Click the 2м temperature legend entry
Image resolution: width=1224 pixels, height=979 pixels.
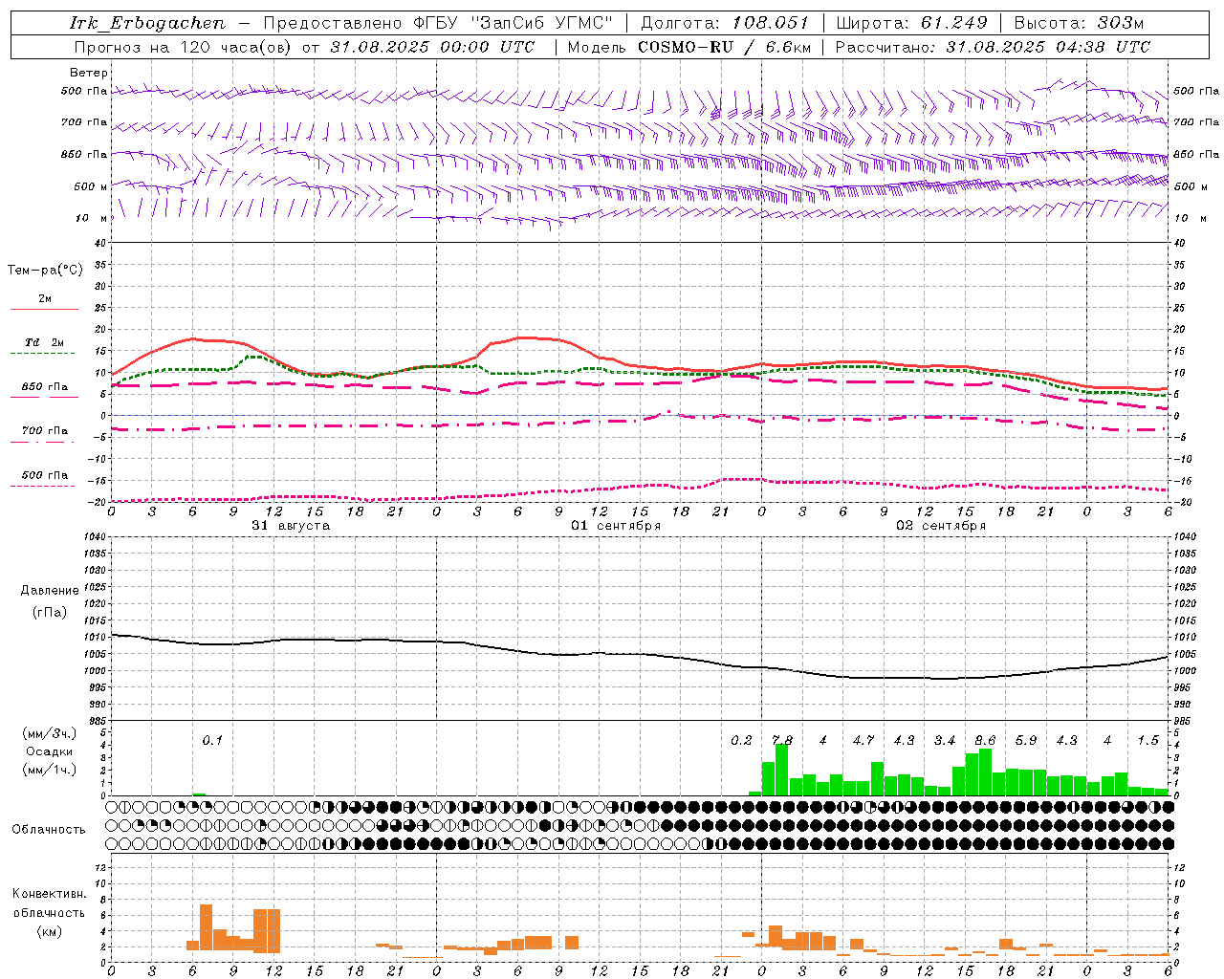(x=45, y=299)
